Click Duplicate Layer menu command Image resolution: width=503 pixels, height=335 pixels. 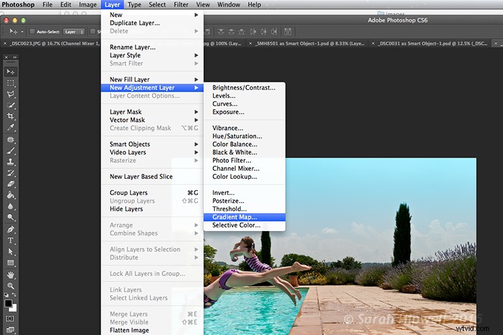click(152, 23)
